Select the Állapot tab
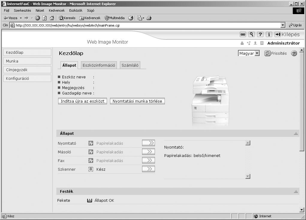306x220 pixels. click(x=69, y=65)
